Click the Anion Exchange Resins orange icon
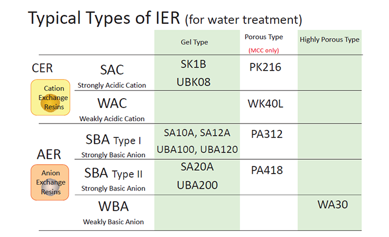Image resolution: width=389 pixels, height=237 pixels. (50, 182)
